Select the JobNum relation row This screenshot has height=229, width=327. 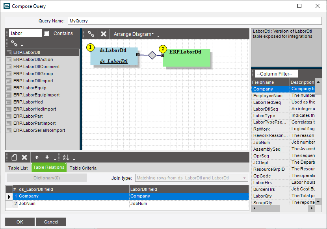point(131,203)
